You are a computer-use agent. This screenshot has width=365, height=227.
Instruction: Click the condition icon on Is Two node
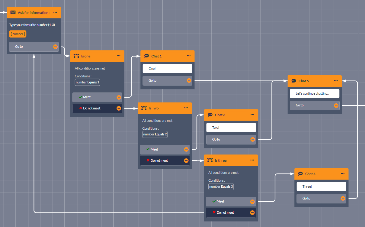point(144,108)
